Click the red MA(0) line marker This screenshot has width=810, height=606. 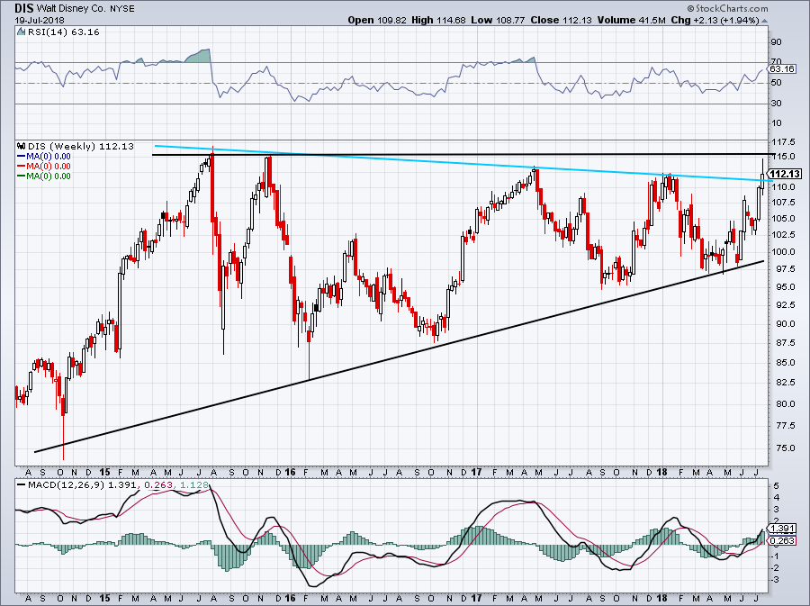[x=22, y=167]
